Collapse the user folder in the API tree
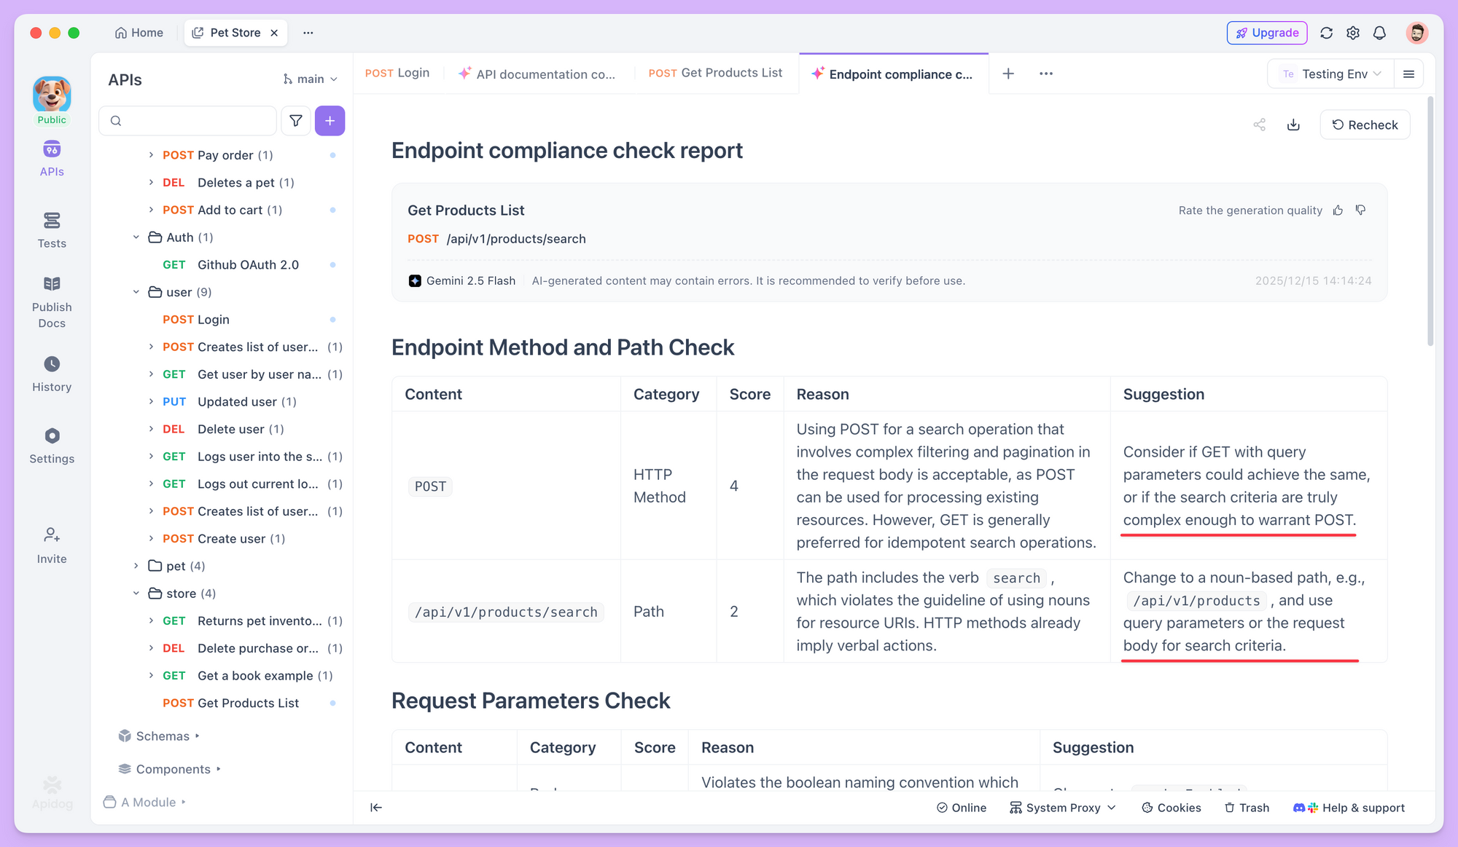 (x=136, y=291)
